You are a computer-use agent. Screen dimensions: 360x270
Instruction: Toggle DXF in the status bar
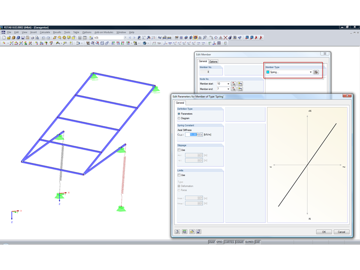(258, 242)
